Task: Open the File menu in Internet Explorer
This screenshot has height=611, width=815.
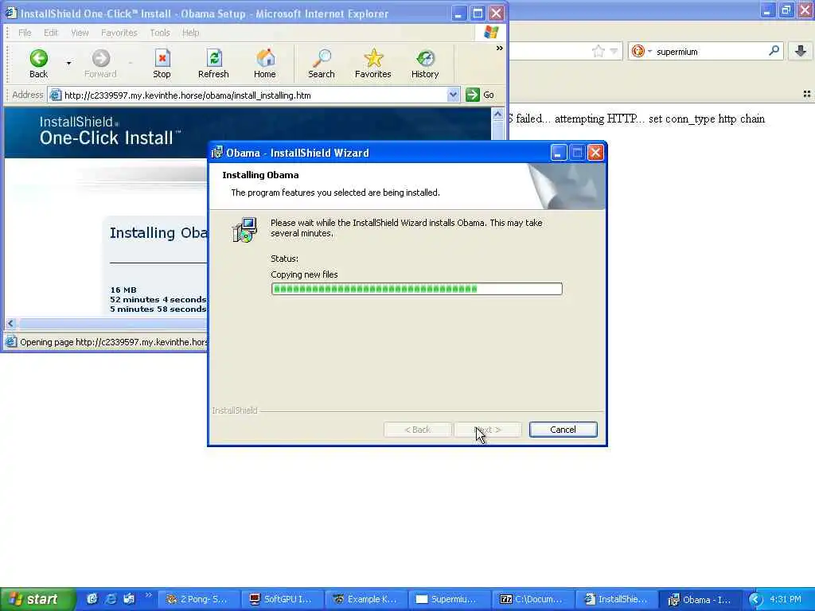Action: click(x=25, y=33)
